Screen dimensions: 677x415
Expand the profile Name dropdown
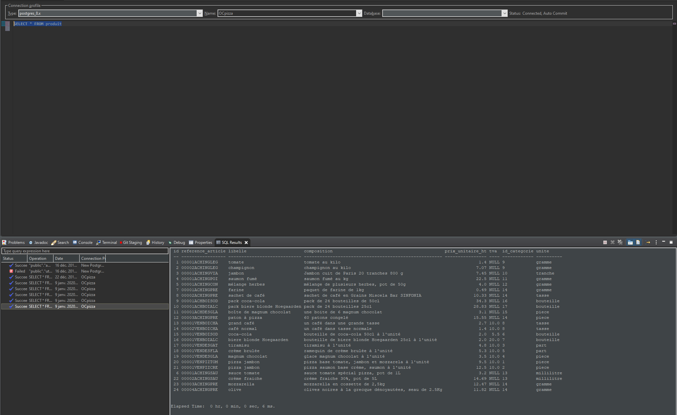point(359,13)
